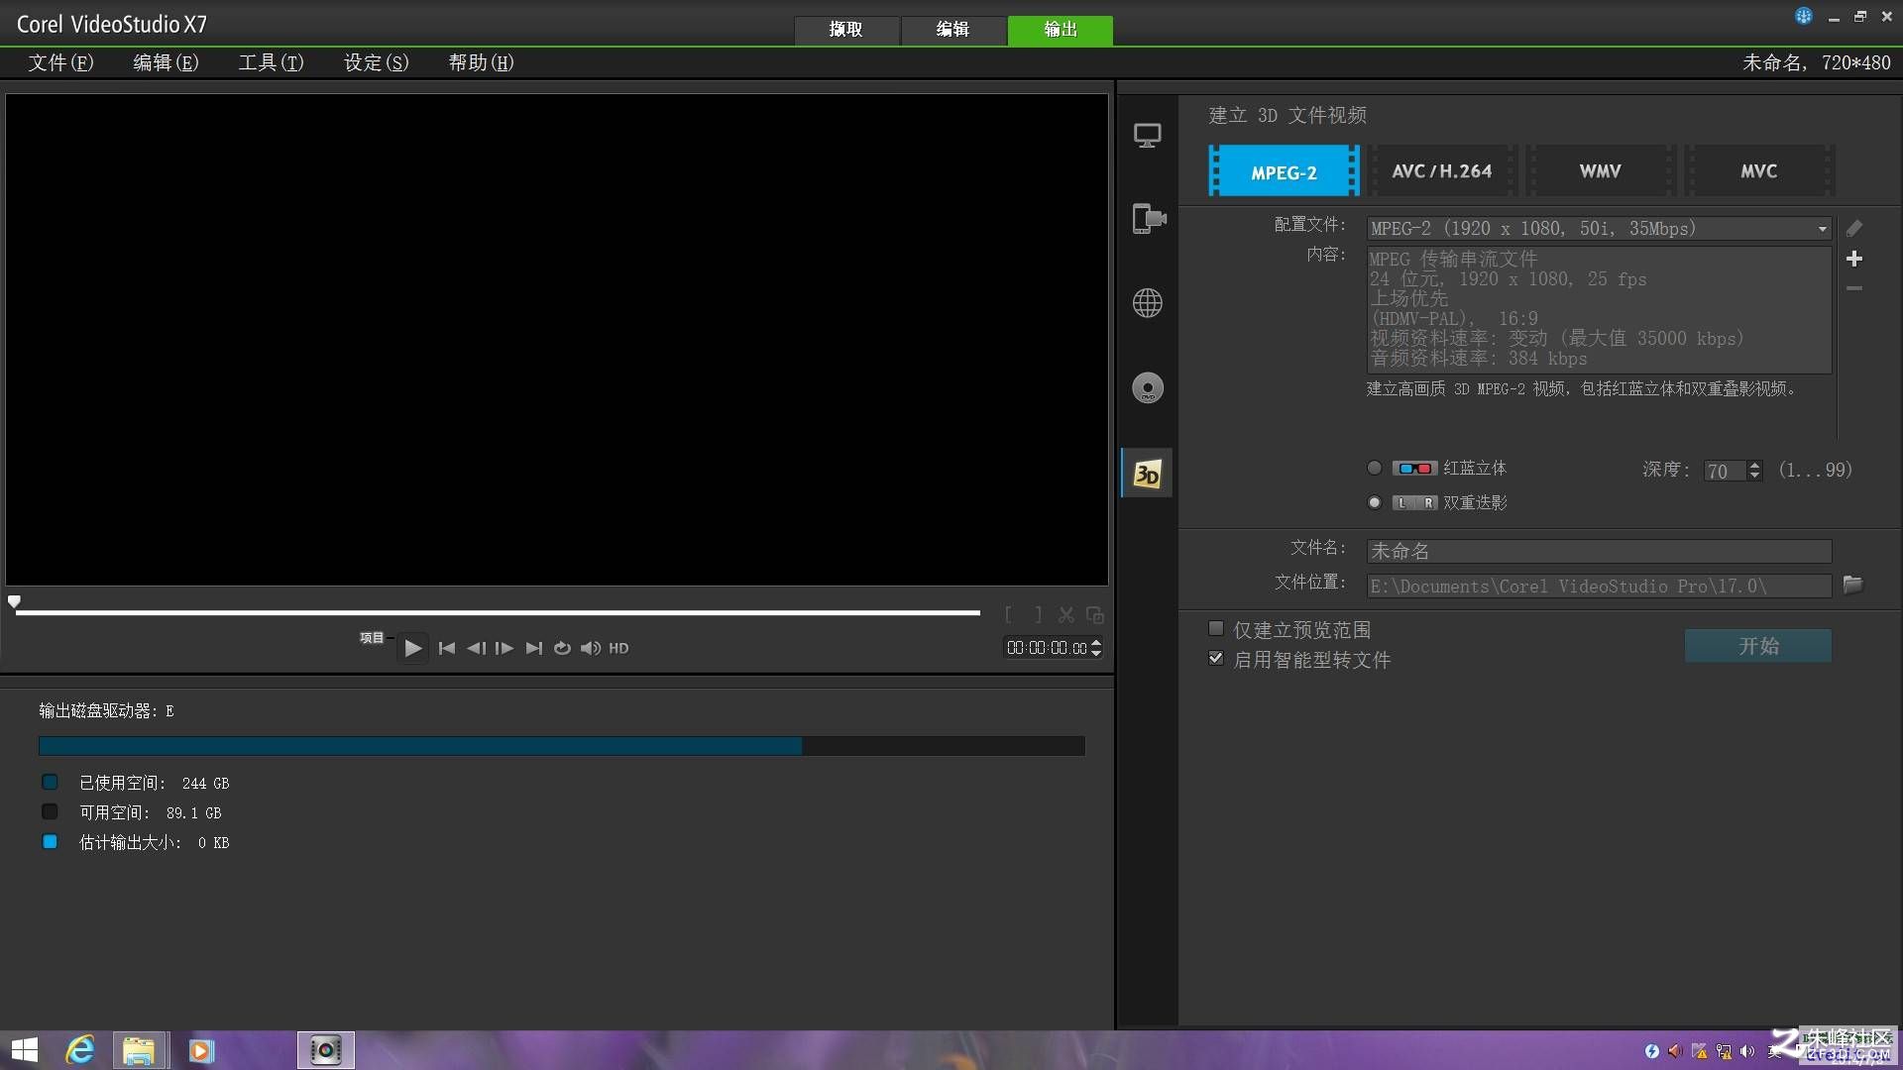Viewport: 1903px width, 1070px height.
Task: Open the Windows Start button
Action: (x=24, y=1050)
